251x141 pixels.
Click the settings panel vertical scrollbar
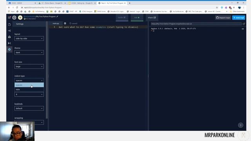47,70
